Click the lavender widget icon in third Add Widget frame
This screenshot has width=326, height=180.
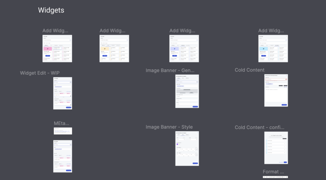tap(174, 49)
